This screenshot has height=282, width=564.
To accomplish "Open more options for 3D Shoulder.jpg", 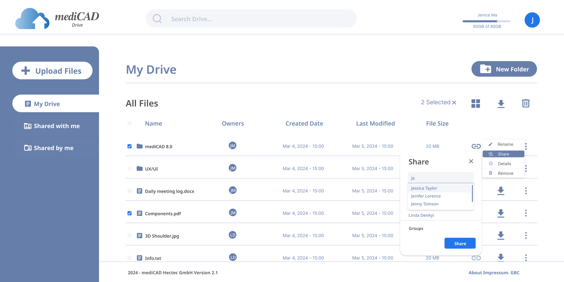I will 526,235.
